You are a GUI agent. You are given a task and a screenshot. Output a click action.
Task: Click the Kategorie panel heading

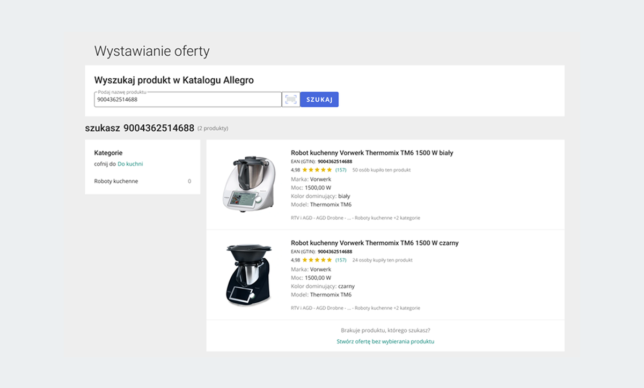point(108,153)
